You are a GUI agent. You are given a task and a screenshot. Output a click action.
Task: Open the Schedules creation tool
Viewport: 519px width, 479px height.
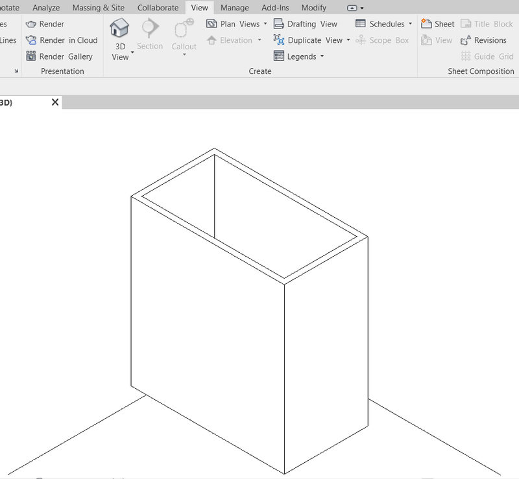pos(383,23)
